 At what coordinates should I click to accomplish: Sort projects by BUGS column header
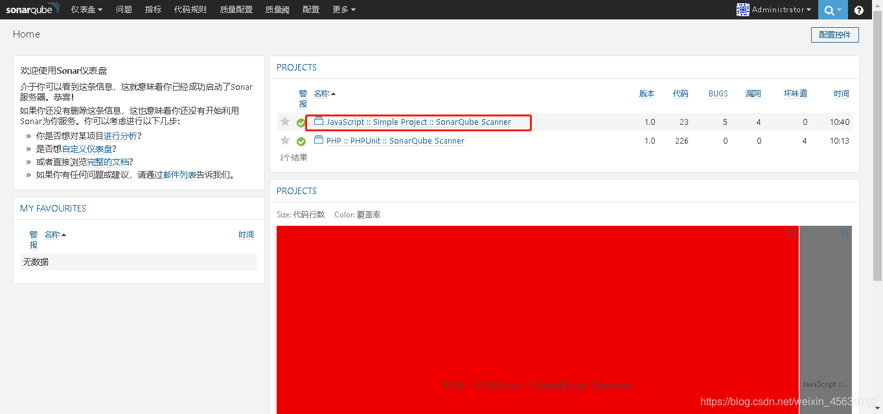click(718, 93)
